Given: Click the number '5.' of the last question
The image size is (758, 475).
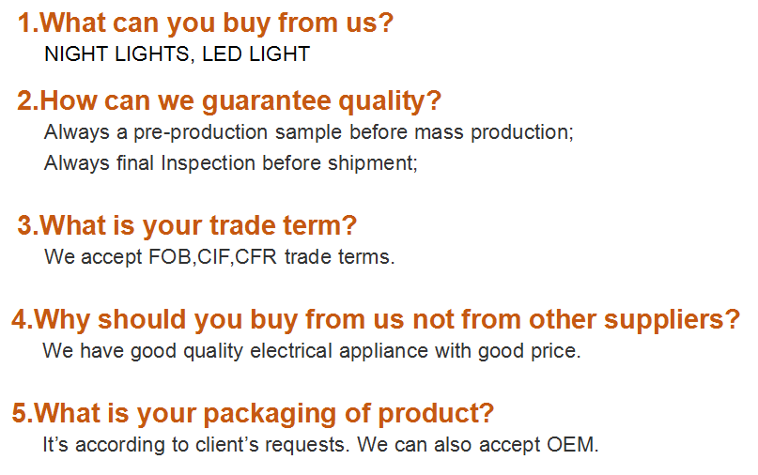Looking at the screenshot, I should pyautogui.click(x=22, y=413).
